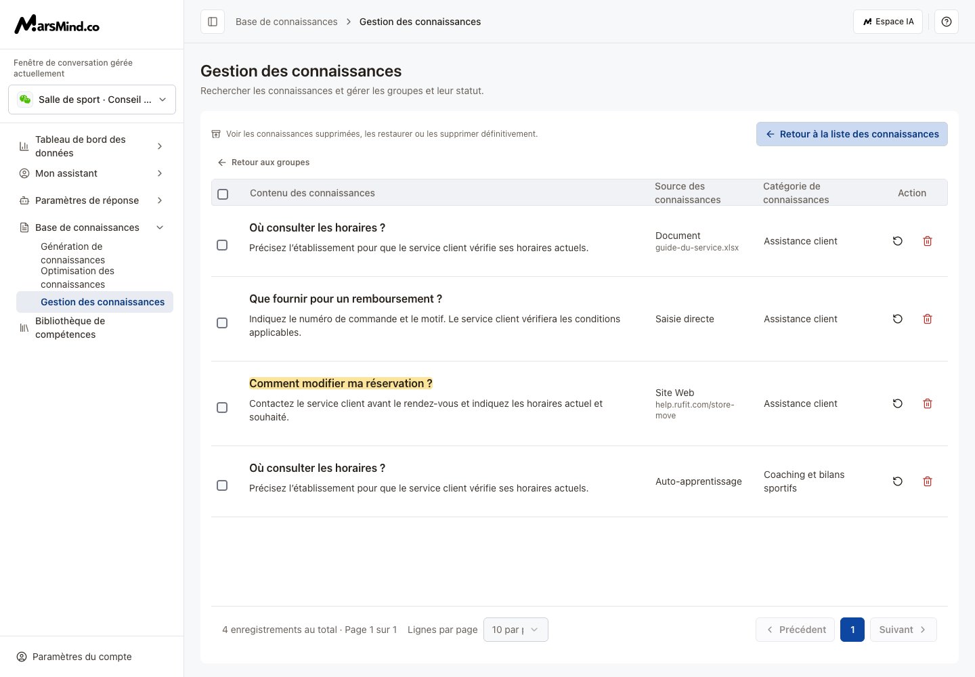The width and height of the screenshot is (975, 677).
Task: Check the box for remboursement row
Action: point(222,323)
